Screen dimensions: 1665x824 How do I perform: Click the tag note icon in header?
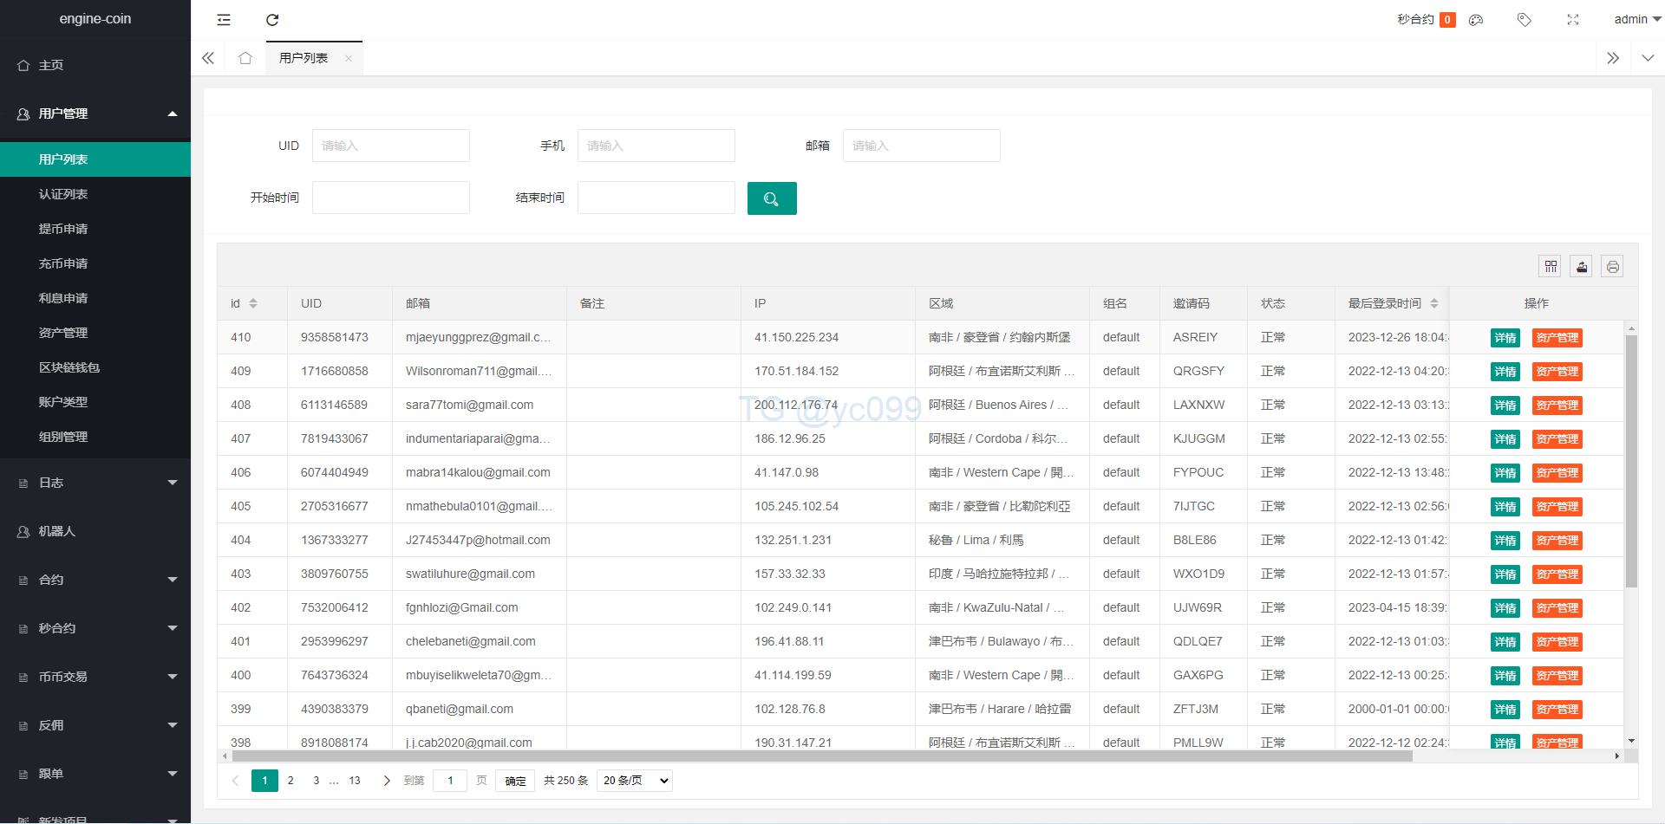[x=1524, y=20]
